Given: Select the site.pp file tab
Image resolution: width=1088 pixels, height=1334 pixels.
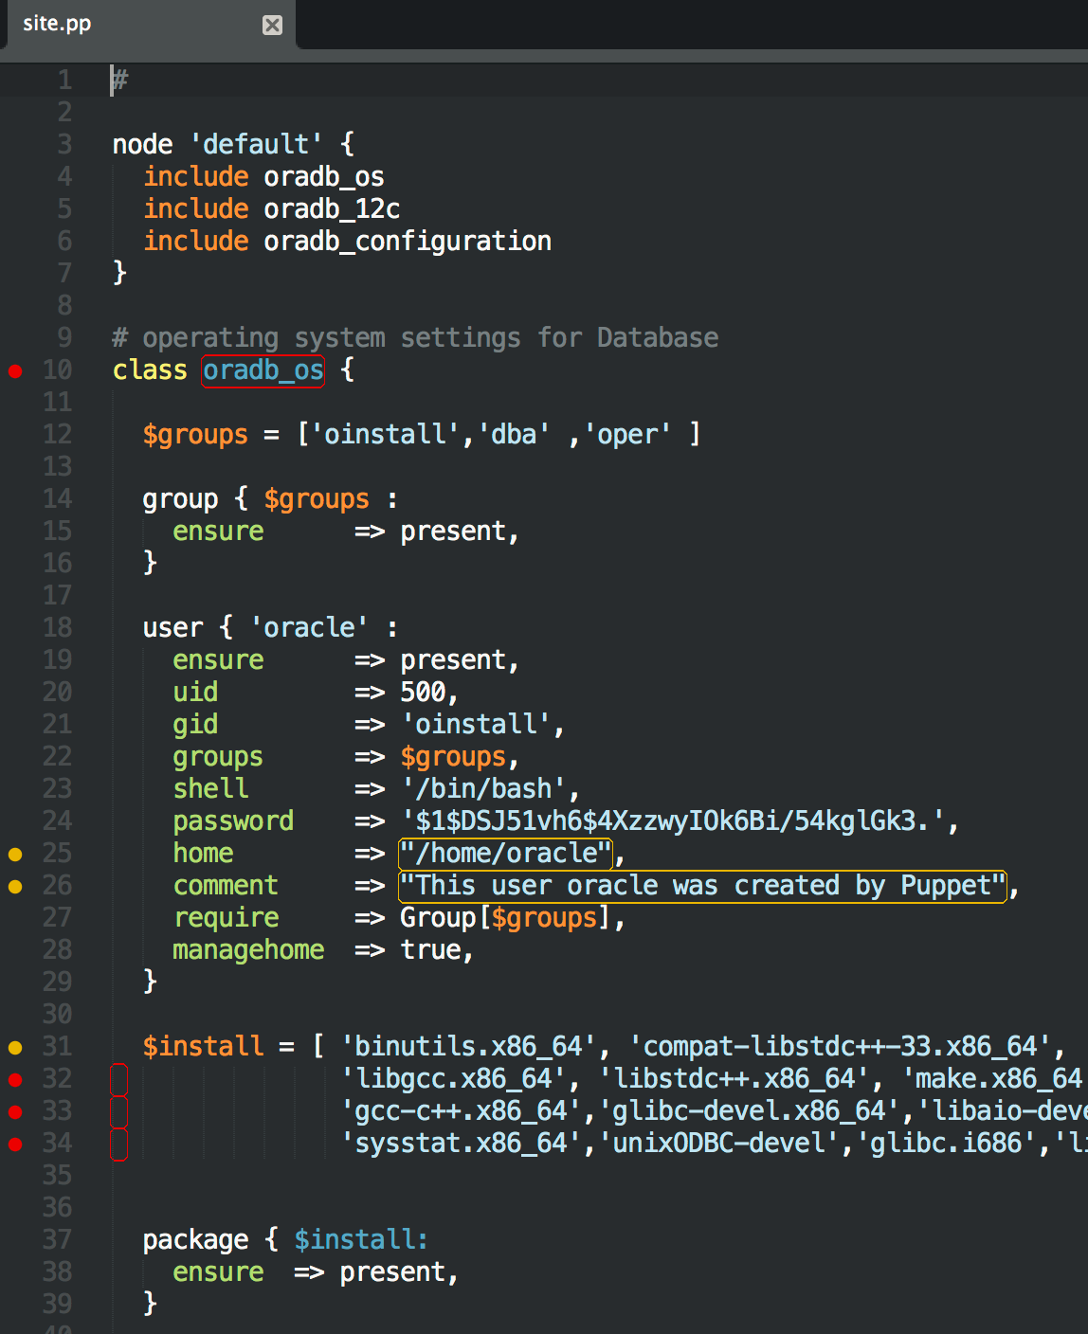Looking at the screenshot, I should click(x=57, y=25).
